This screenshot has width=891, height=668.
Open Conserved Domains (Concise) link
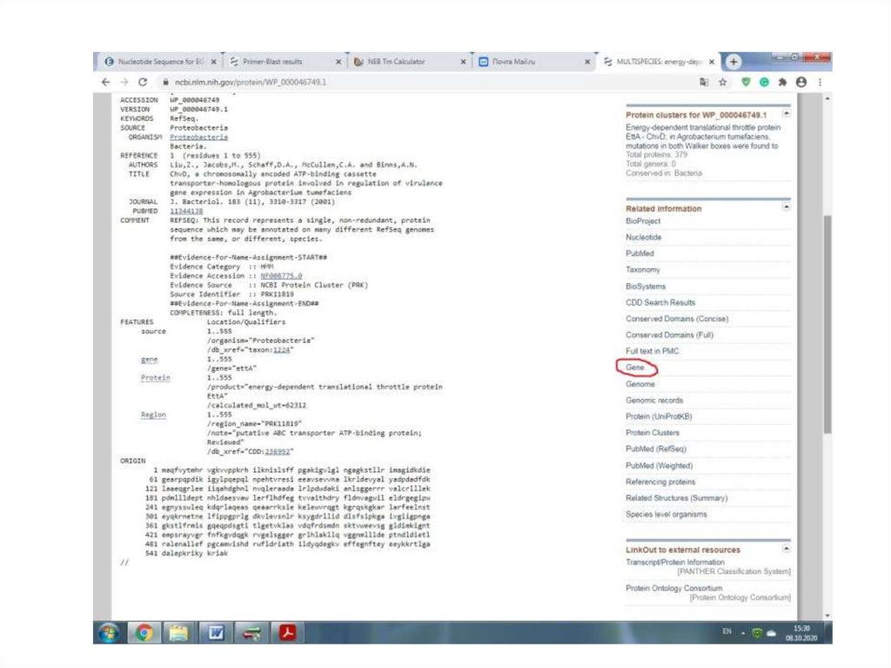click(676, 319)
